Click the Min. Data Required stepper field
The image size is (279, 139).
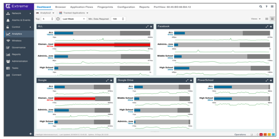point(118,19)
